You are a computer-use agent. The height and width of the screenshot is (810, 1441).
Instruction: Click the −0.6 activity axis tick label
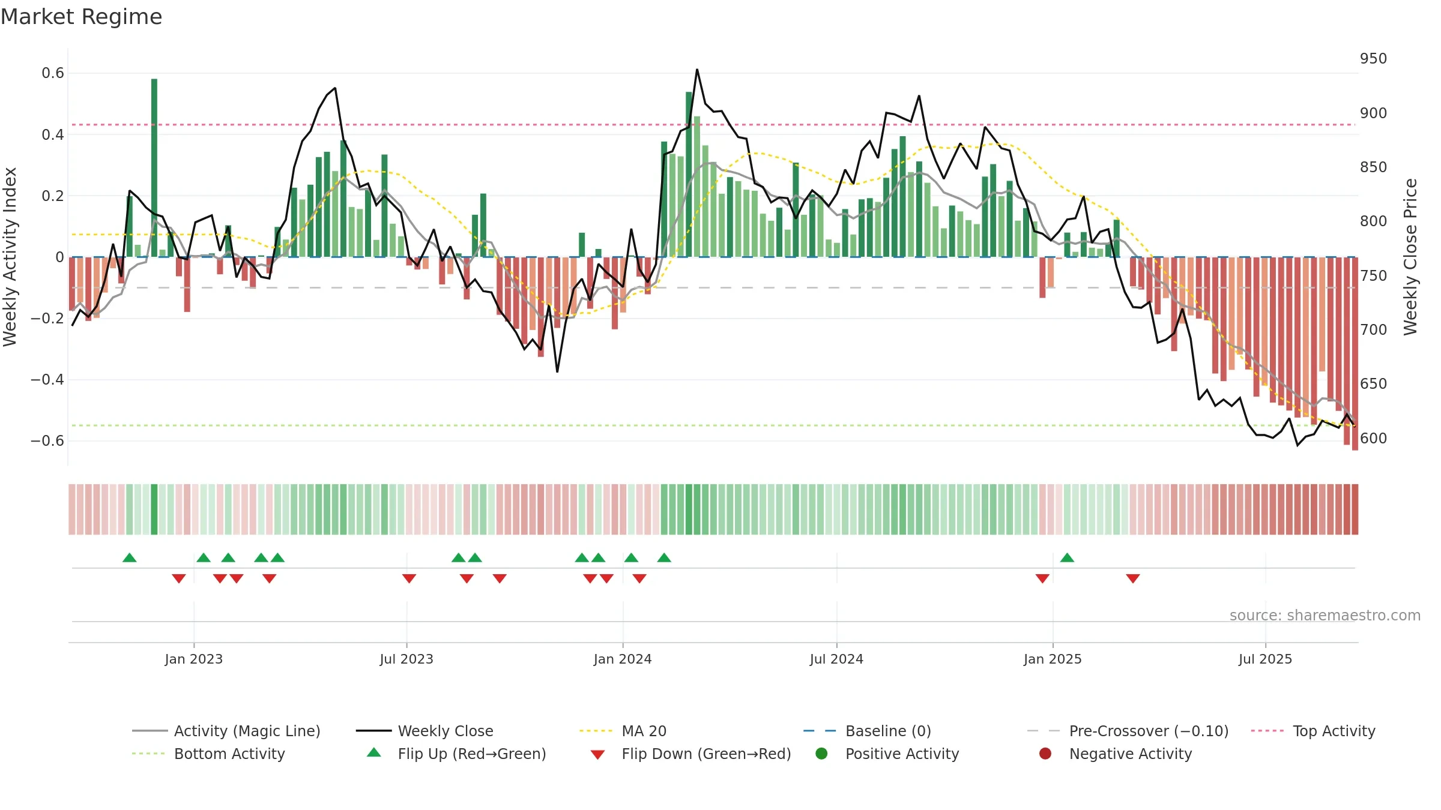47,441
